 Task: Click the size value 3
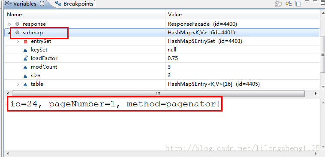pyautogui.click(x=169, y=75)
